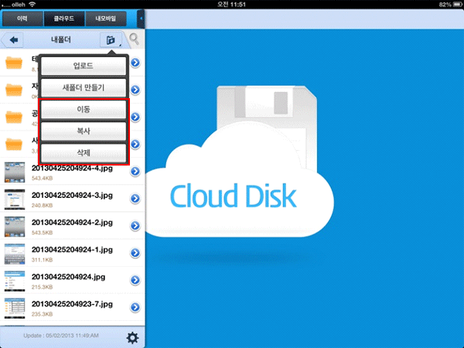The width and height of the screenshot is (464, 348).
Task: Tap the olleh carrier label
Action: coord(19,5)
